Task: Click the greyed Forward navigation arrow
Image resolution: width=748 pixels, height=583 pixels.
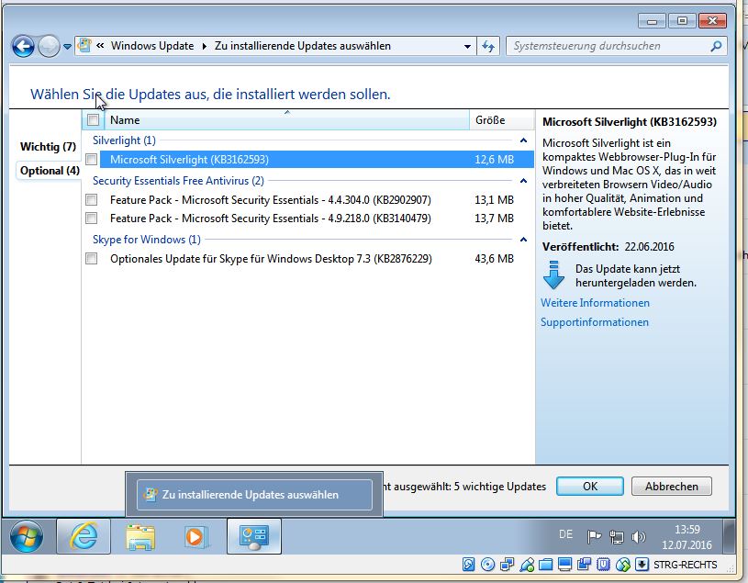Action: click(x=48, y=46)
